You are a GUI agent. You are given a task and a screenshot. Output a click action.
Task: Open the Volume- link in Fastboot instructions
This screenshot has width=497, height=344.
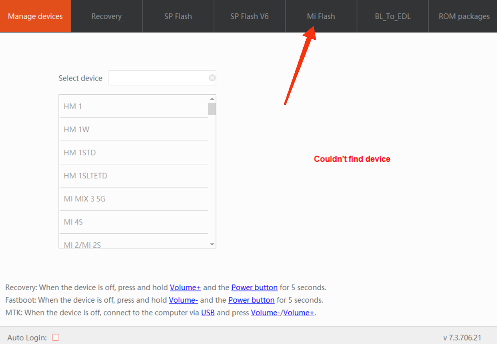pyautogui.click(x=183, y=300)
